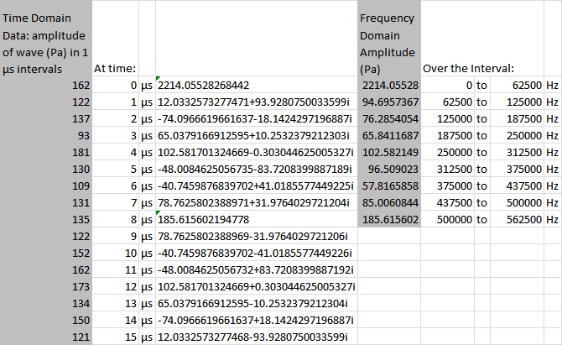Click interval end cell 250000

[517, 135]
